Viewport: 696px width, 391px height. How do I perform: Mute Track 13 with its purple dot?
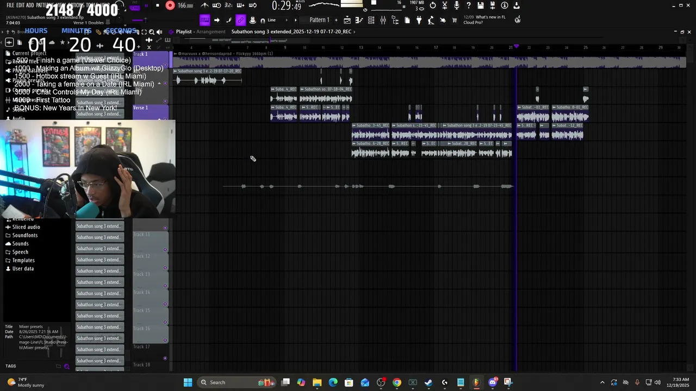[165, 286]
